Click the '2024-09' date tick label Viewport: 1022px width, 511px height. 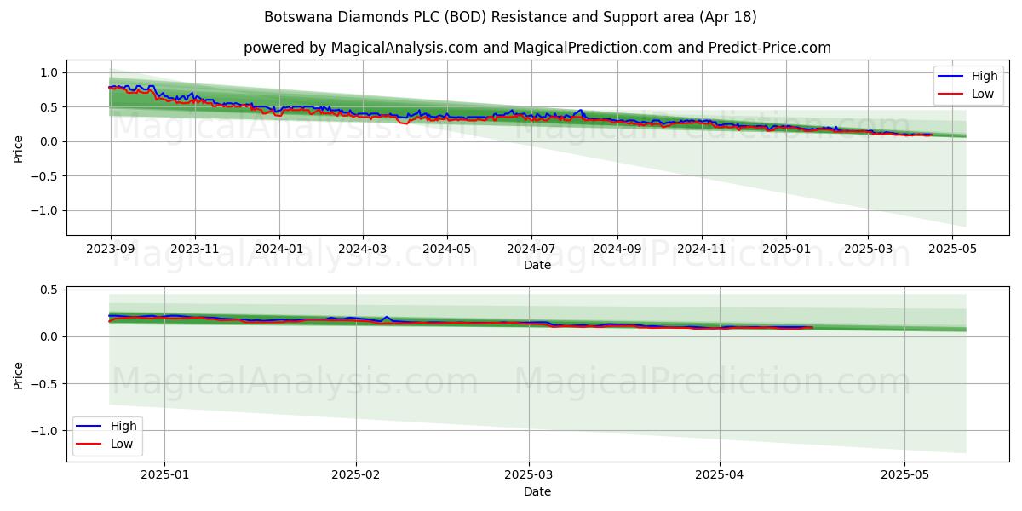click(617, 250)
